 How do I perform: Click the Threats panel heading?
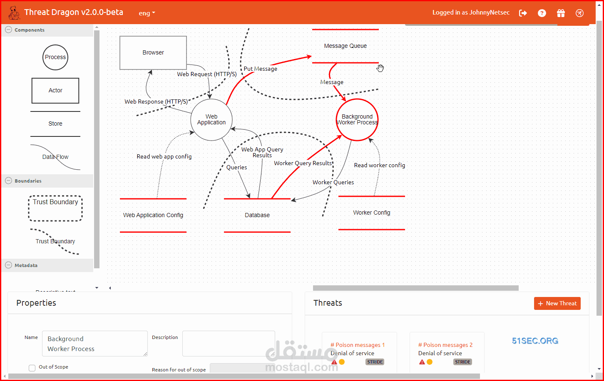(x=328, y=303)
